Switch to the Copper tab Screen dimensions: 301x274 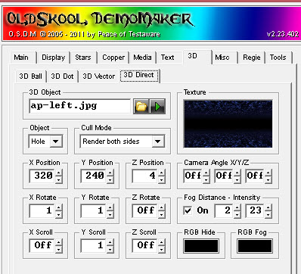point(113,58)
